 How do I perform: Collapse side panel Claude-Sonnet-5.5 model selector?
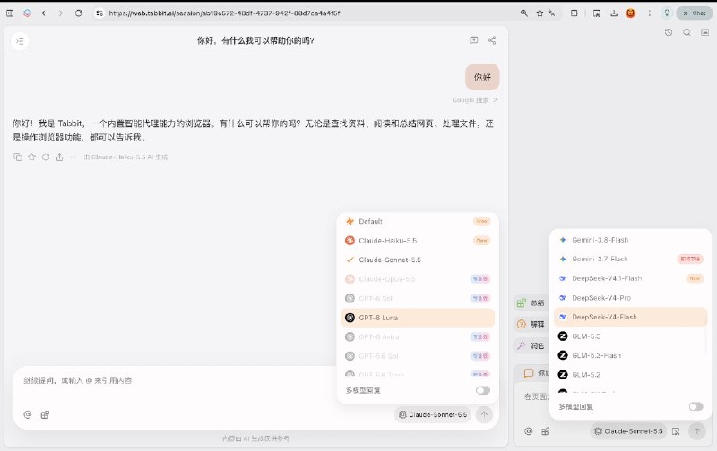(628, 431)
